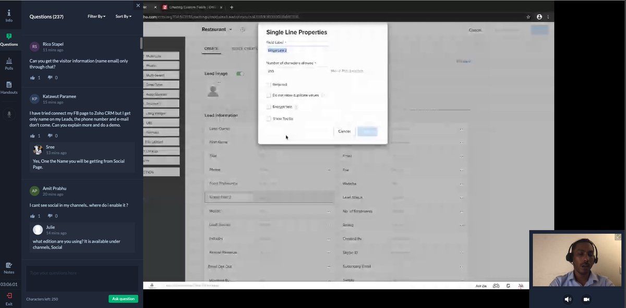
Task: Open the ellipsis menu for Annual Revenue
Action: click(329, 253)
